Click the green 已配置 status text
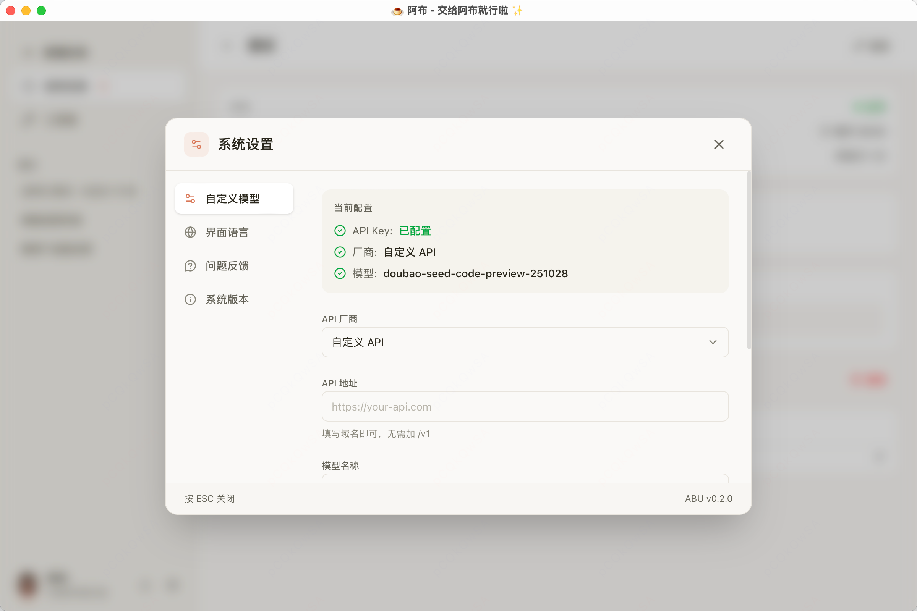This screenshot has height=611, width=917. [x=415, y=230]
